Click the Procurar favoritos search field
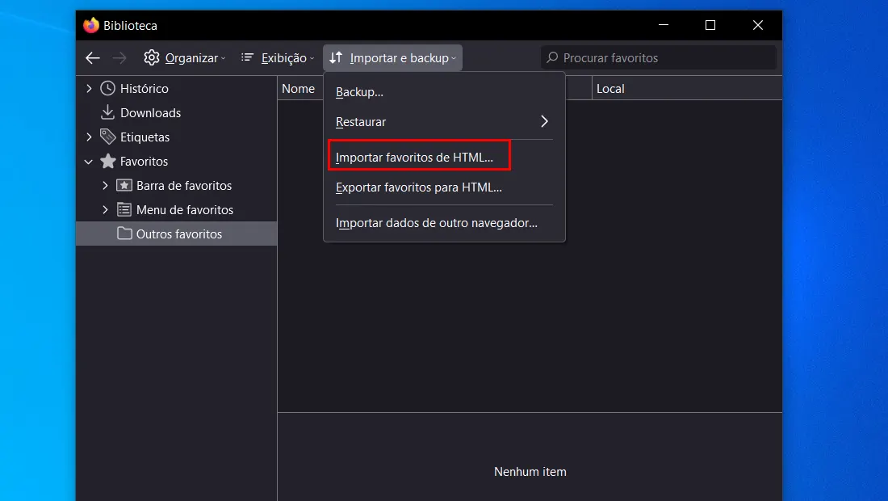Screen dimensions: 888x501 coord(659,58)
